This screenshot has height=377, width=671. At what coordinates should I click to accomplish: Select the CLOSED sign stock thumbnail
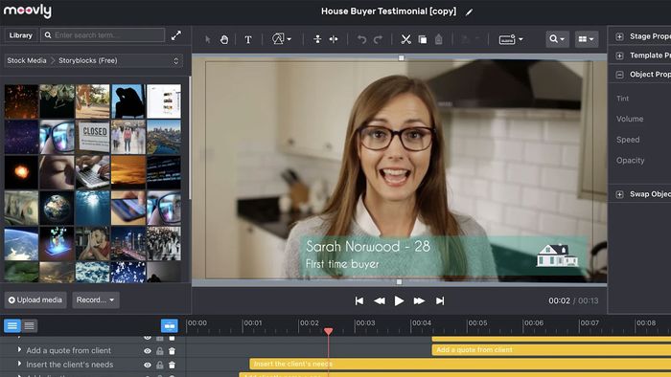92,137
